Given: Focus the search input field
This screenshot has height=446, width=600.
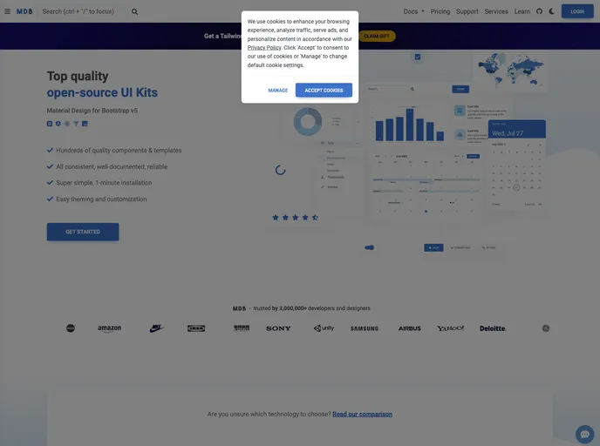Looking at the screenshot, I should tap(83, 11).
